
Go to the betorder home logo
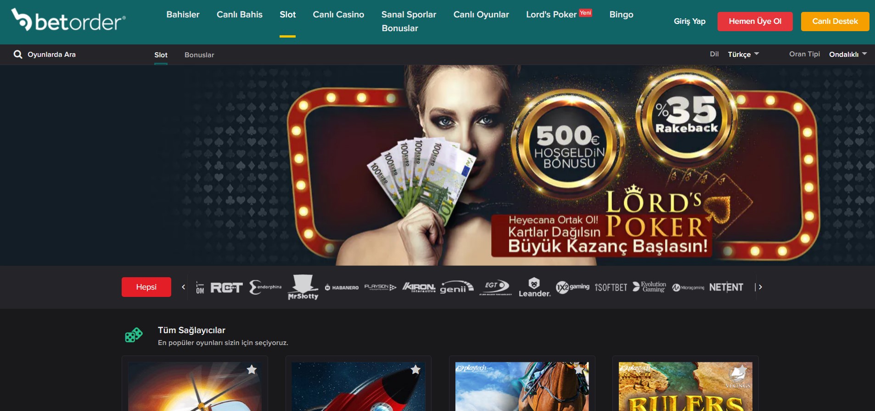[x=68, y=20]
